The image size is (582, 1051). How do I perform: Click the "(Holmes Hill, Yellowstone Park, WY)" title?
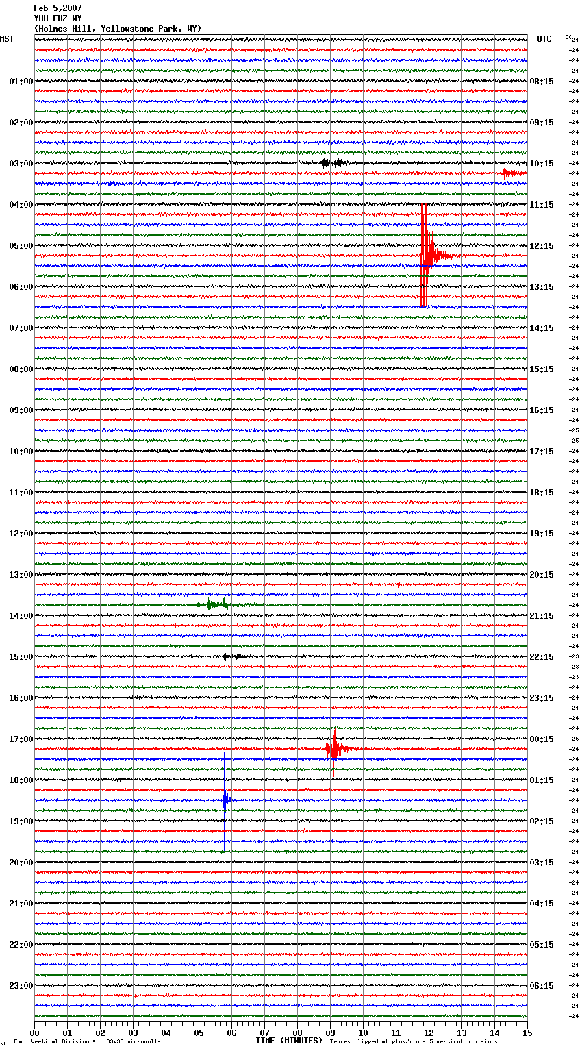click(118, 29)
